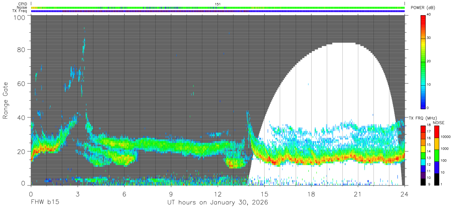
Task: Click the UT hours on January 30, 2026 title
Action: (x=218, y=203)
